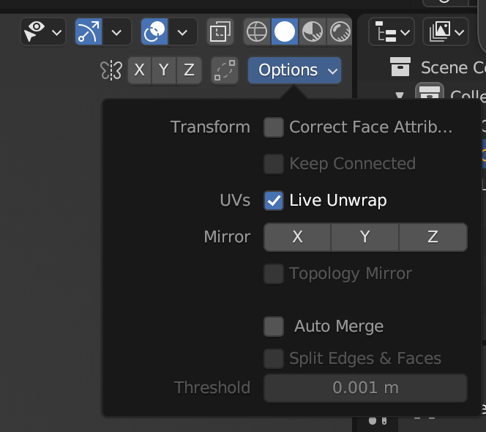Click the Threshold 0.001 m field
Screen dimensions: 486x432
tap(365, 388)
